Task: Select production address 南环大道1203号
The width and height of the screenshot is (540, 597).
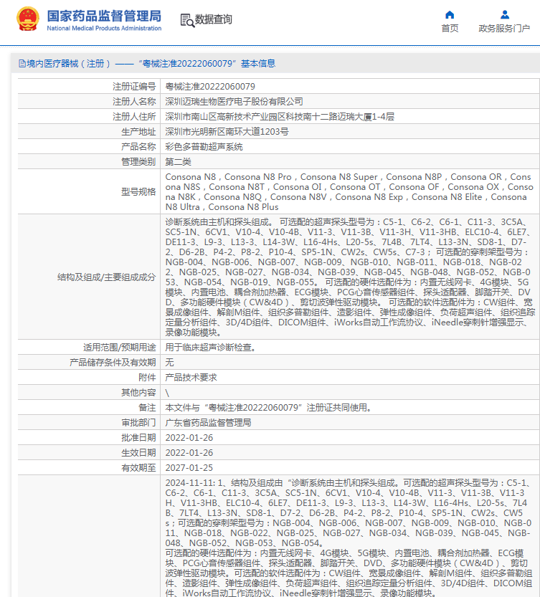Action: tap(227, 132)
